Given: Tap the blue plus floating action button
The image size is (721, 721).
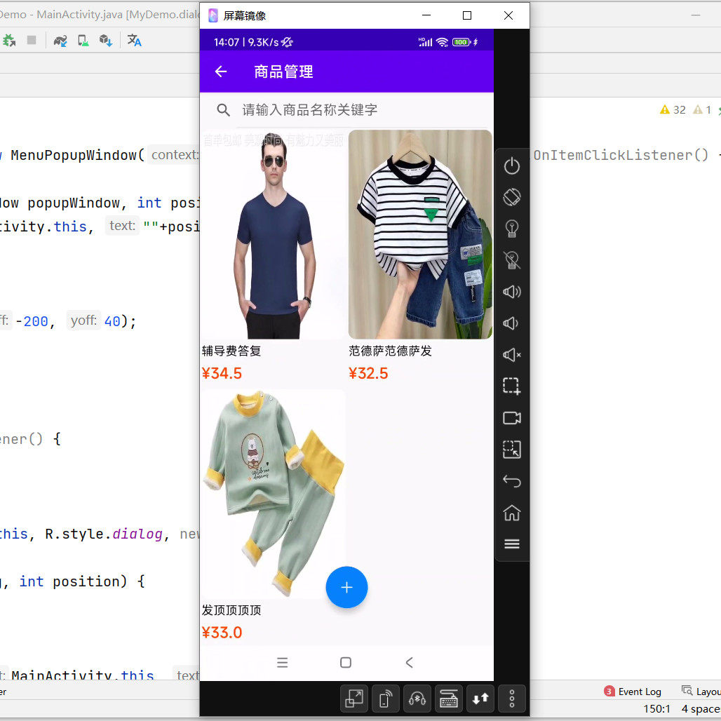Looking at the screenshot, I should click(346, 588).
